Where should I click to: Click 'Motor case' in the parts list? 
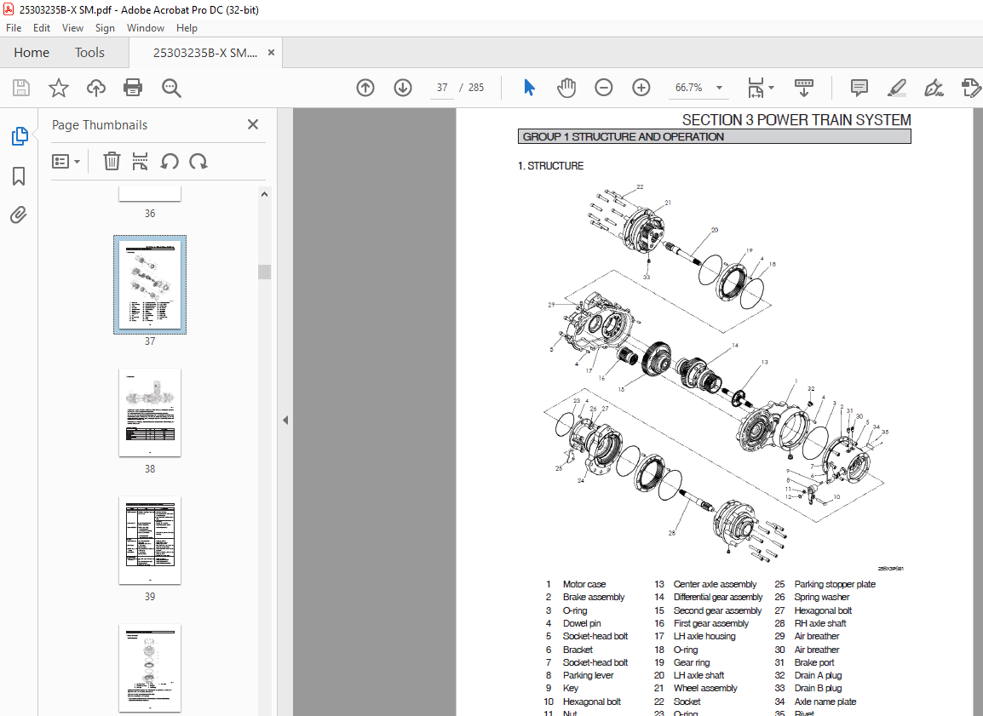[x=584, y=584]
